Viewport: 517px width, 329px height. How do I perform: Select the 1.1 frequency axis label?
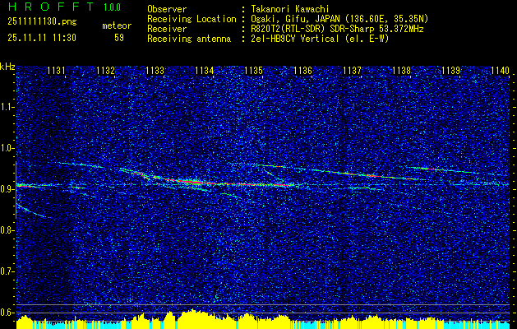[7, 107]
